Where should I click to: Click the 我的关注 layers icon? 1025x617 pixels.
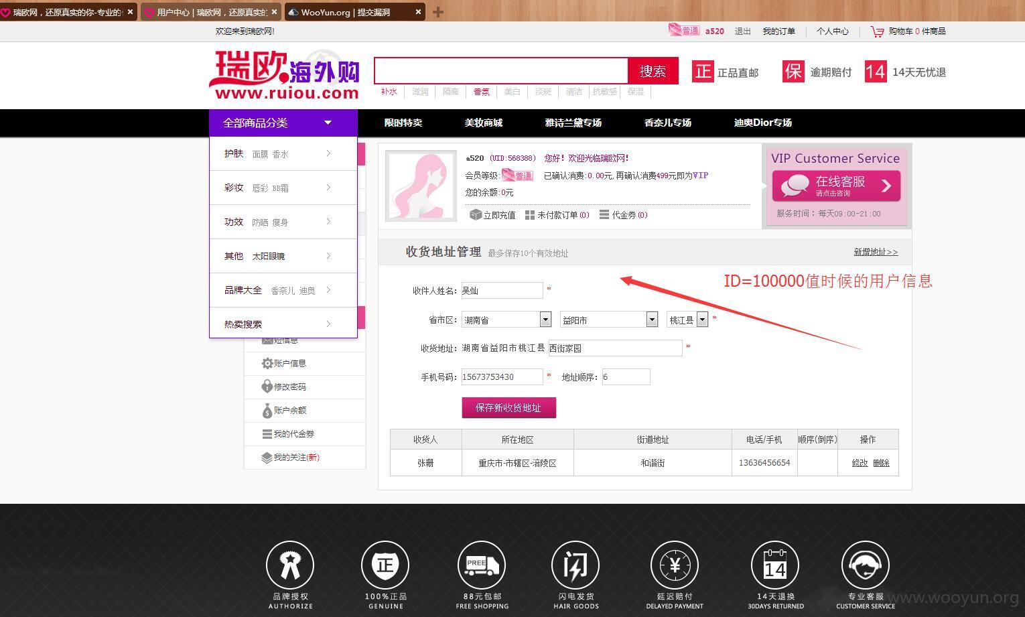click(x=267, y=458)
